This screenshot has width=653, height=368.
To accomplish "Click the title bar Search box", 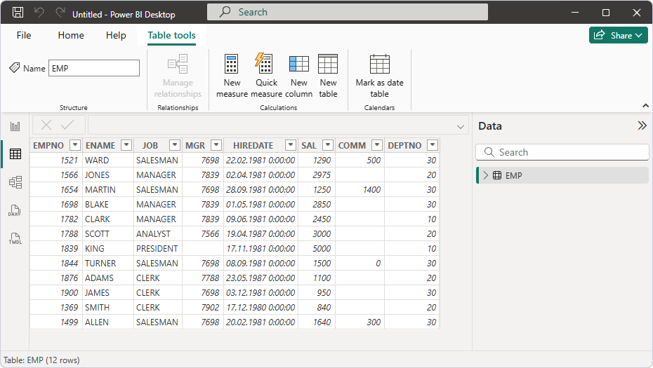I will [x=348, y=12].
